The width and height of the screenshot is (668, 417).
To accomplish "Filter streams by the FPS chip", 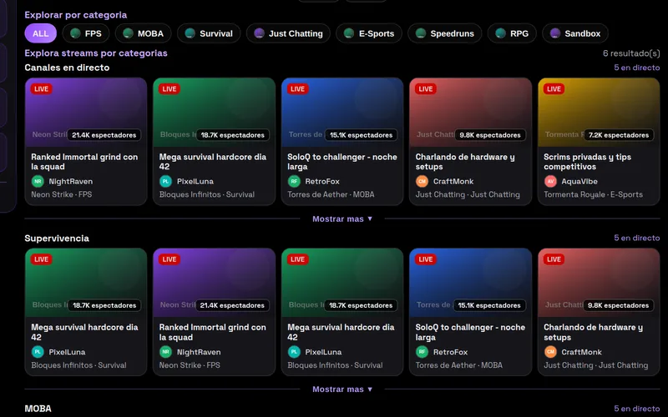I will tap(86, 33).
